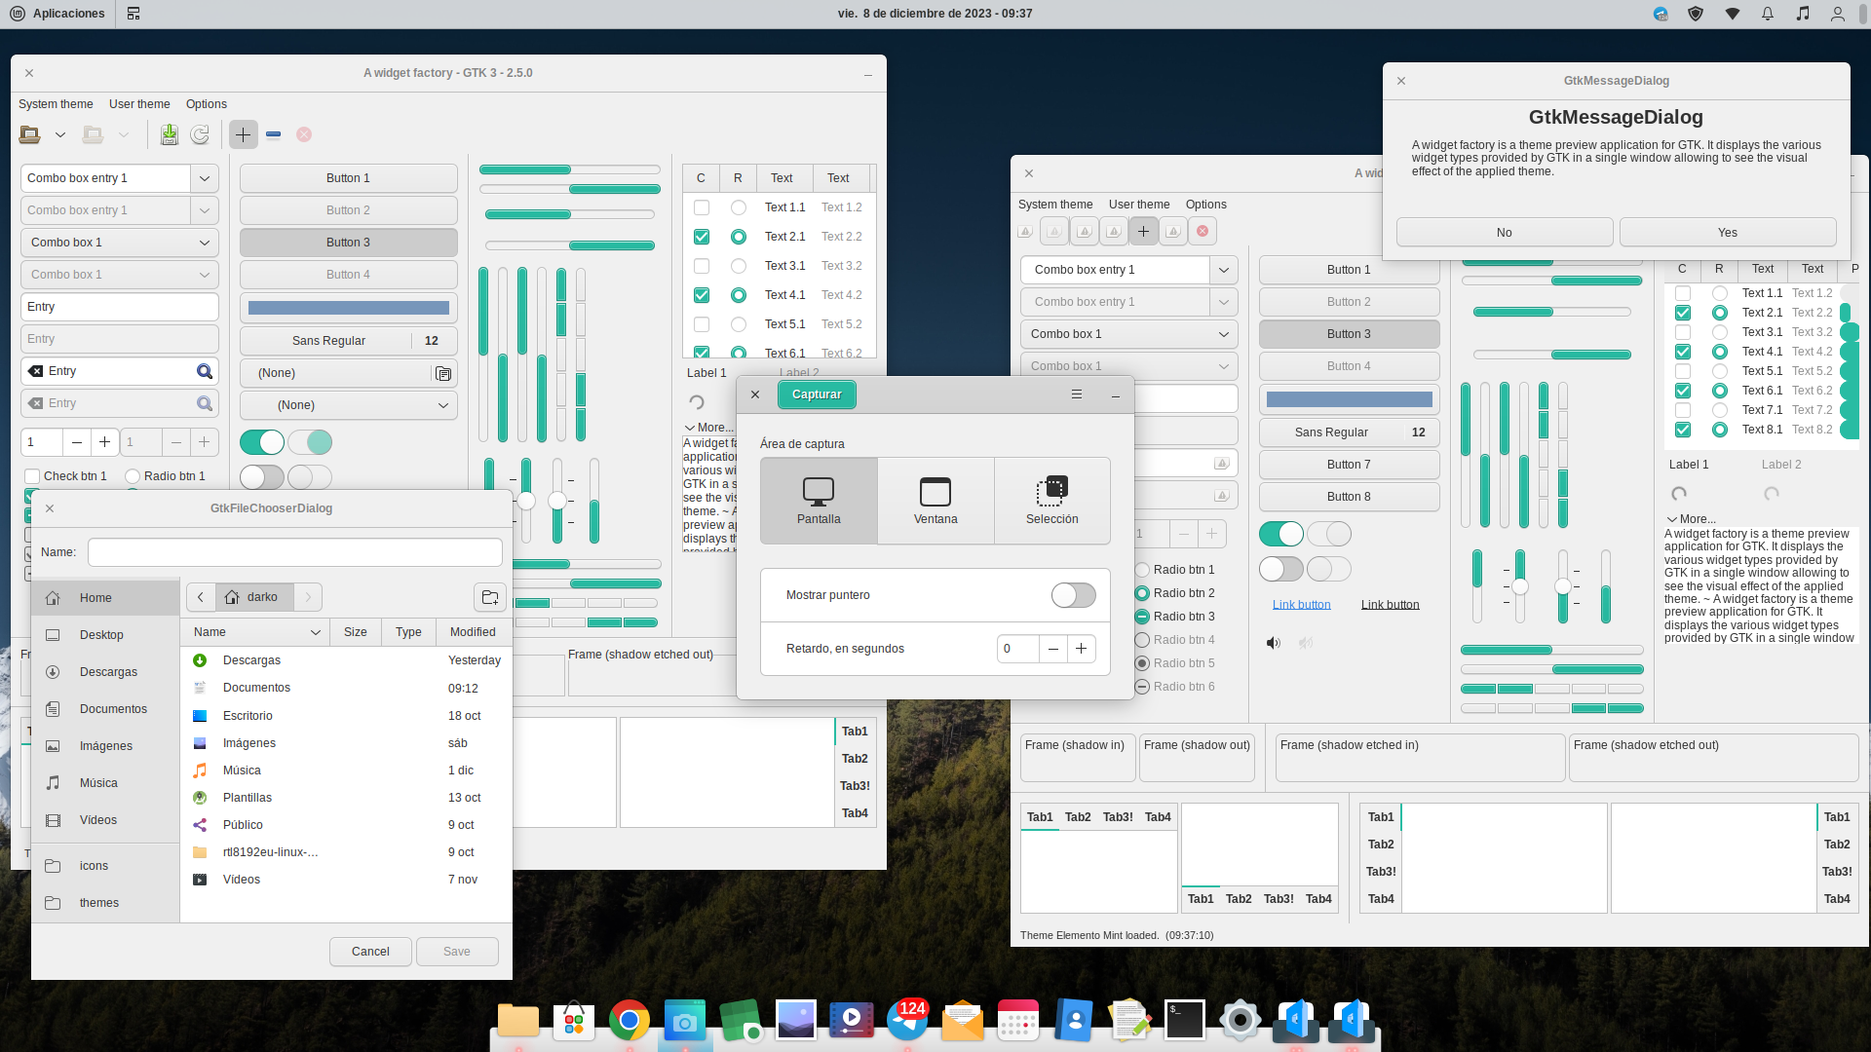The width and height of the screenshot is (1871, 1052).
Task: Select Ventana capture mode
Action: 935,501
